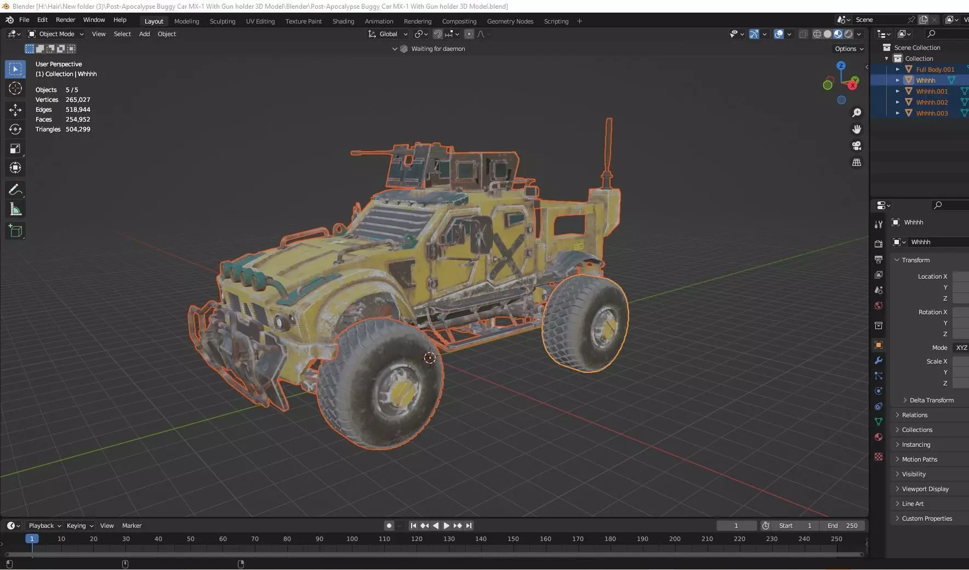The image size is (969, 570).
Task: Activate the Scale tool
Action: pyautogui.click(x=15, y=148)
